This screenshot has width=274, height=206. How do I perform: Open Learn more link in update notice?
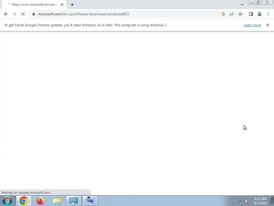252,25
